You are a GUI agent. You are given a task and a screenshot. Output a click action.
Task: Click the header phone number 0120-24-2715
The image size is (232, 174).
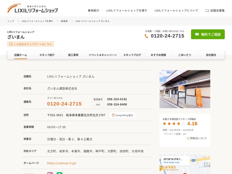click(167, 36)
